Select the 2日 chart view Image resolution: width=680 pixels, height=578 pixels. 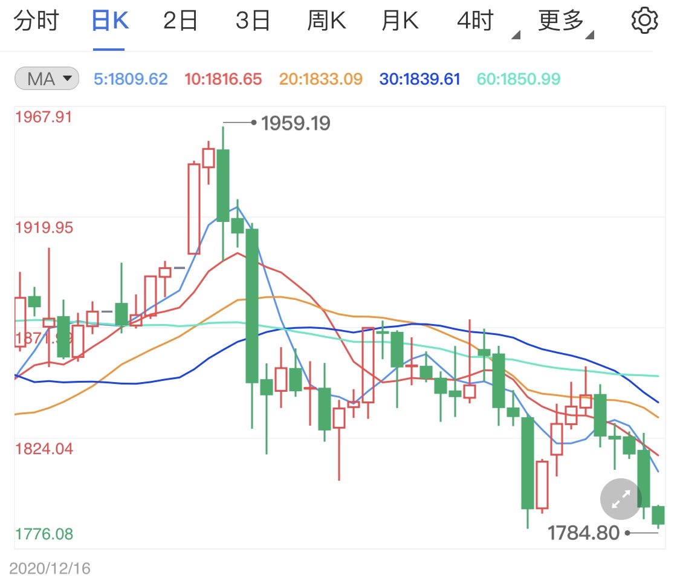click(180, 19)
